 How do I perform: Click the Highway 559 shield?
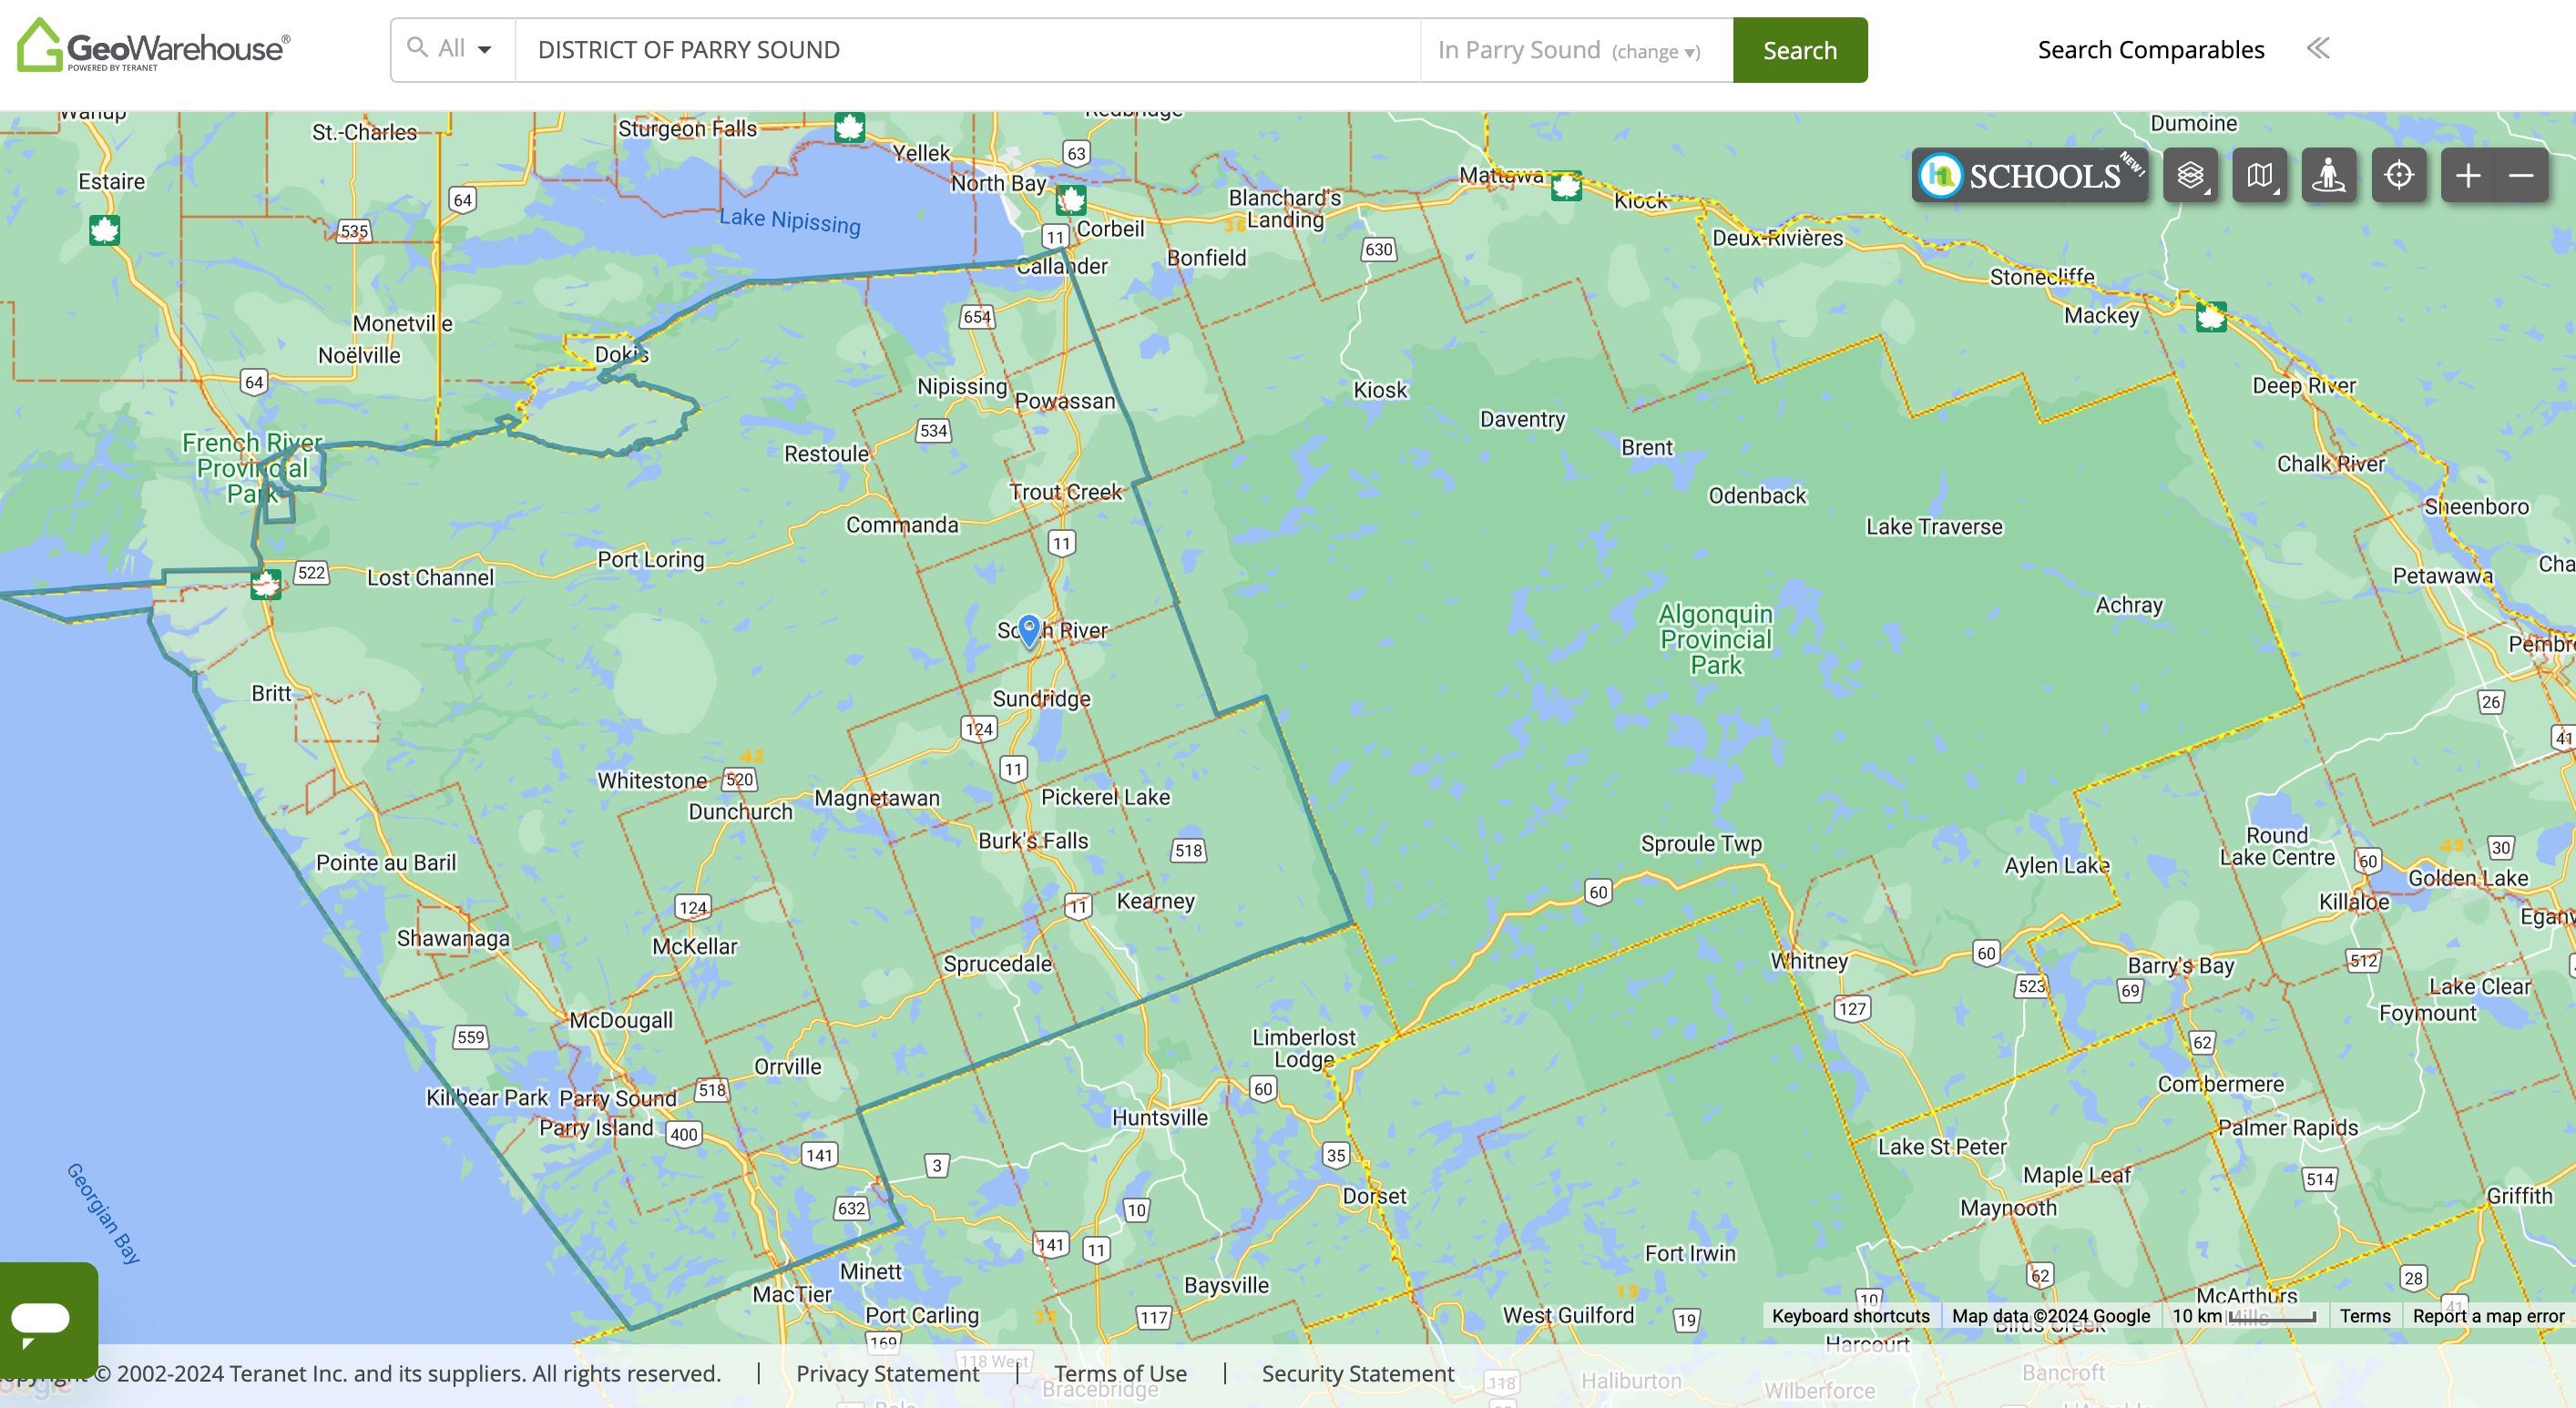(x=470, y=1037)
